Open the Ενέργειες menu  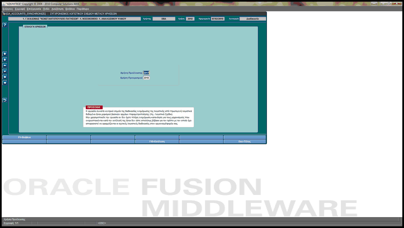click(x=8, y=9)
